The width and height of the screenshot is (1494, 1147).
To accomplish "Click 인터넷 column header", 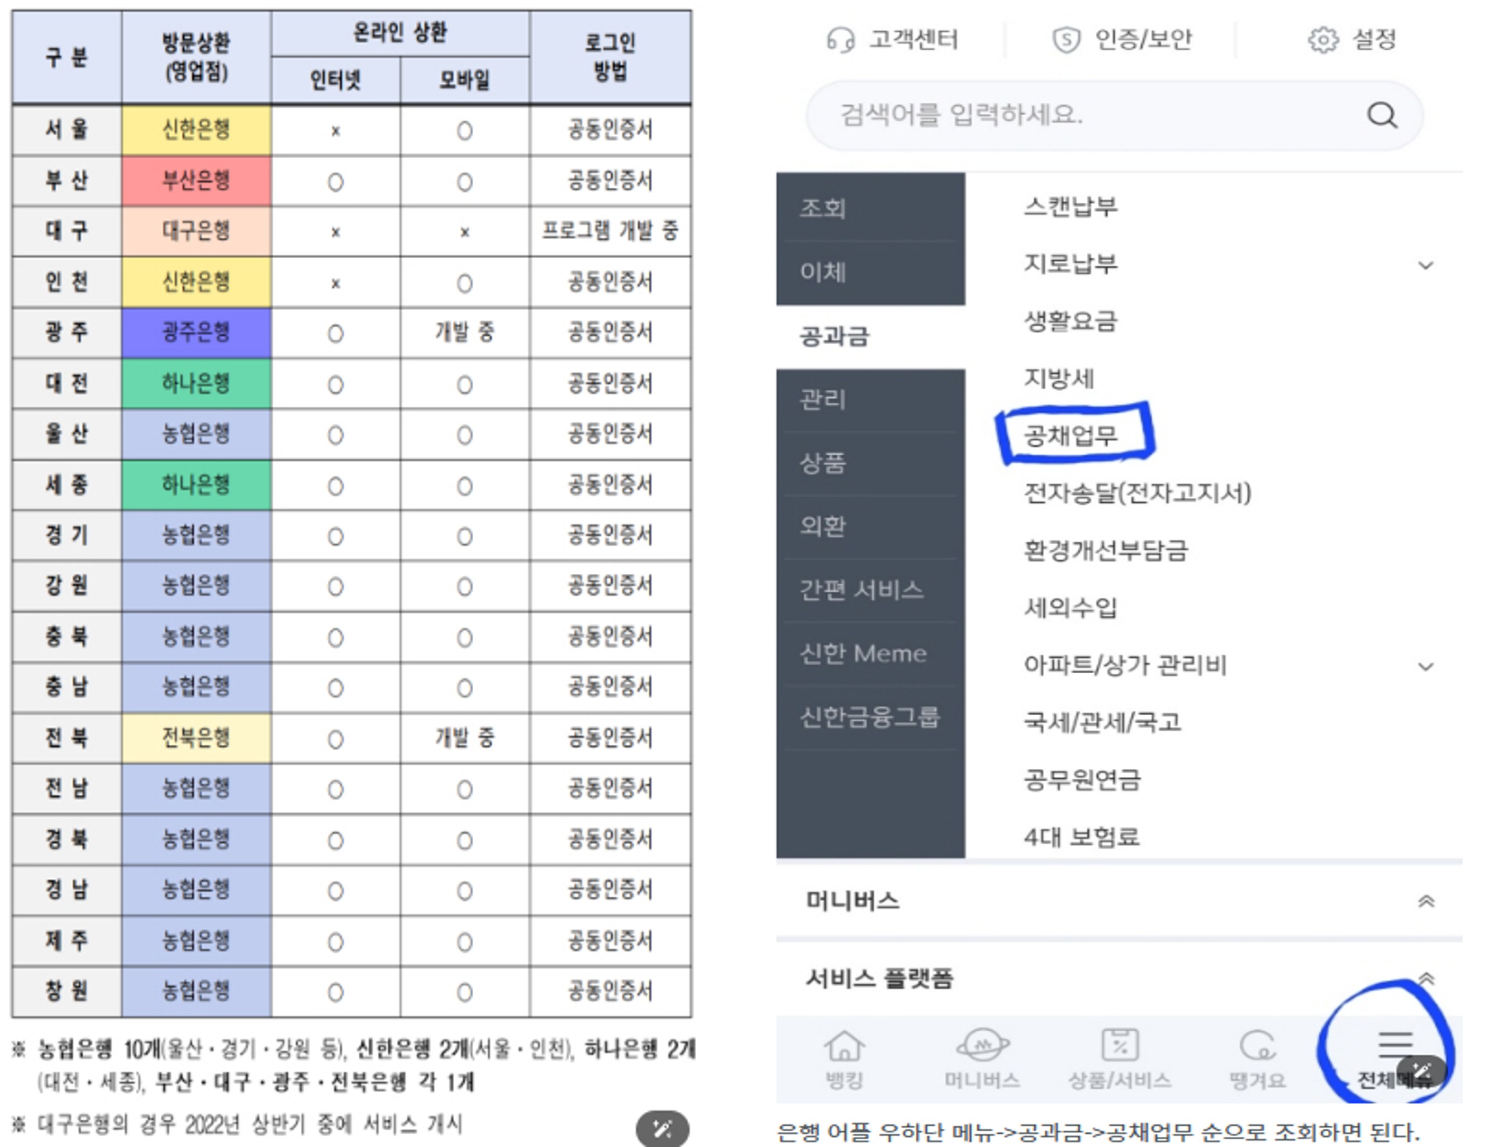I will tap(335, 80).
